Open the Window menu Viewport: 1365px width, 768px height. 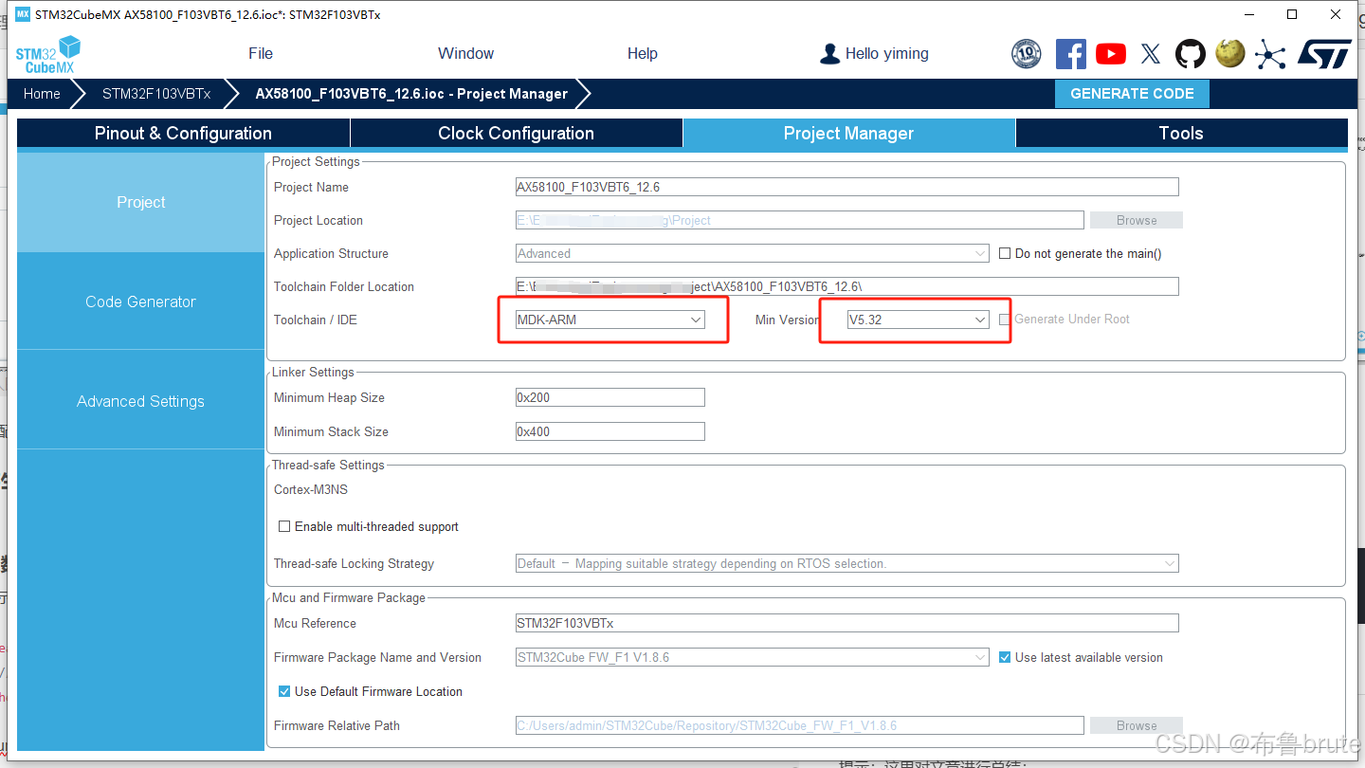point(465,53)
